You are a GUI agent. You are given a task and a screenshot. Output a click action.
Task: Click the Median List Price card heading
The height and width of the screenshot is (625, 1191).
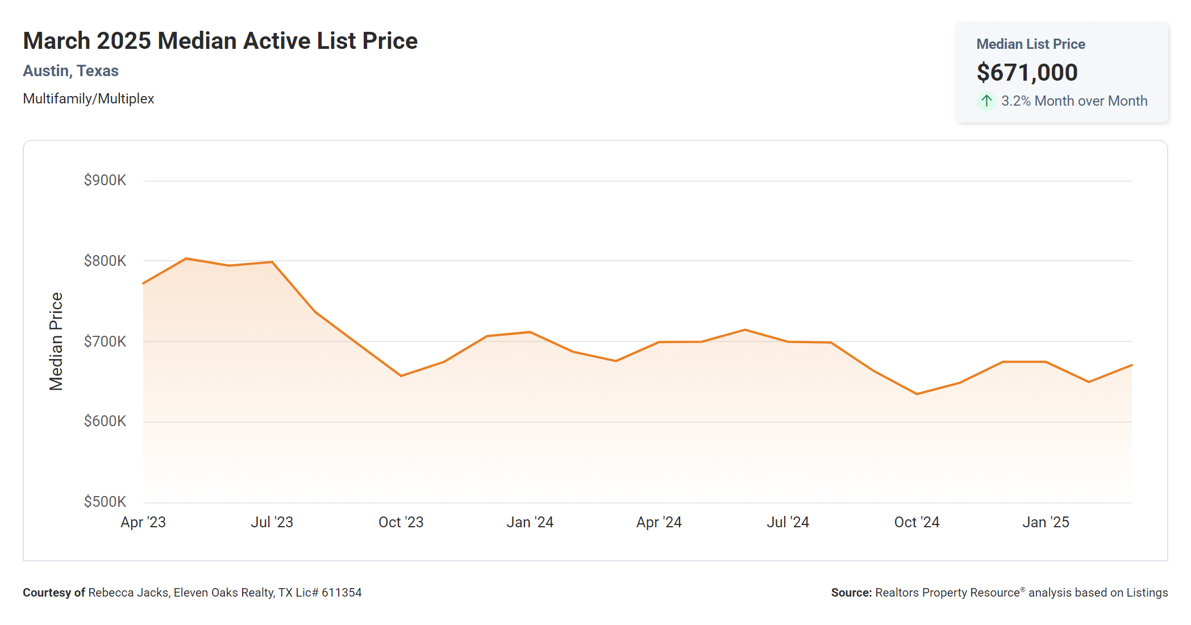tap(1030, 44)
